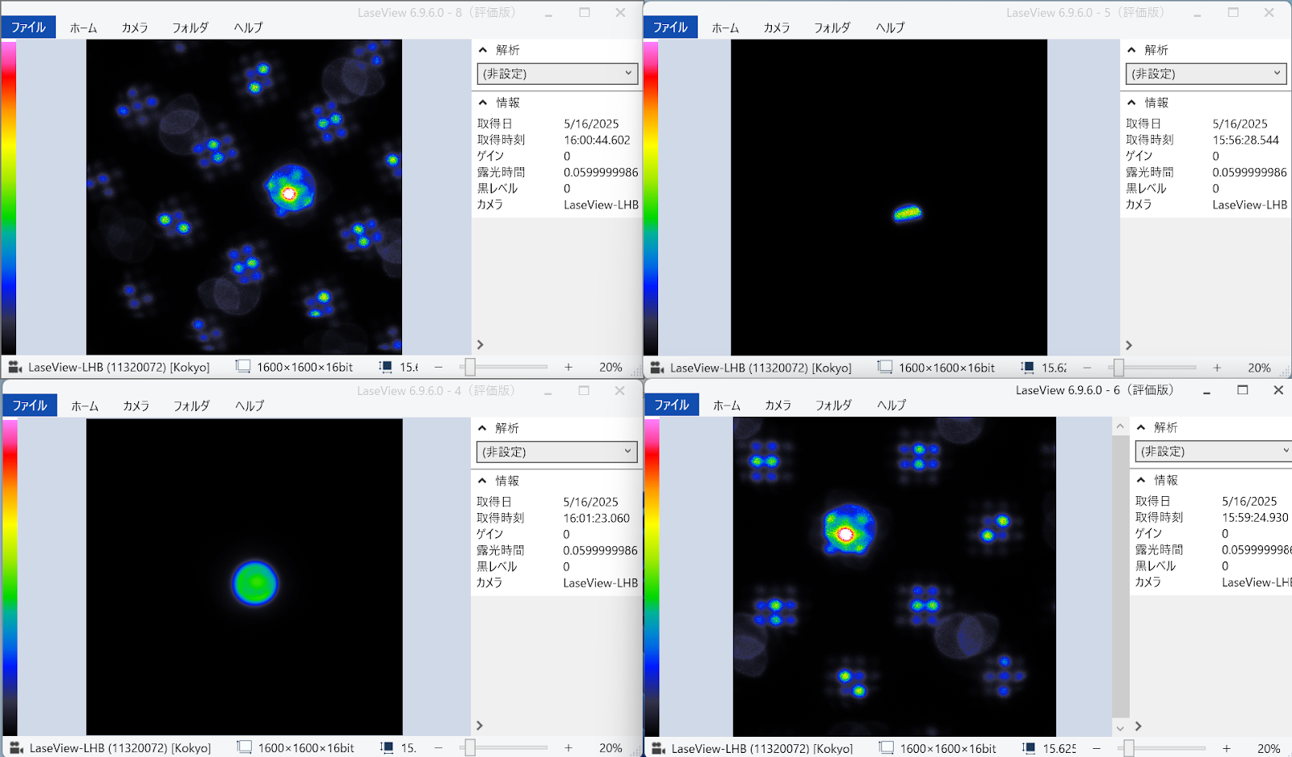Click scroll-up arrow of window 6 side panel

[x=1119, y=426]
